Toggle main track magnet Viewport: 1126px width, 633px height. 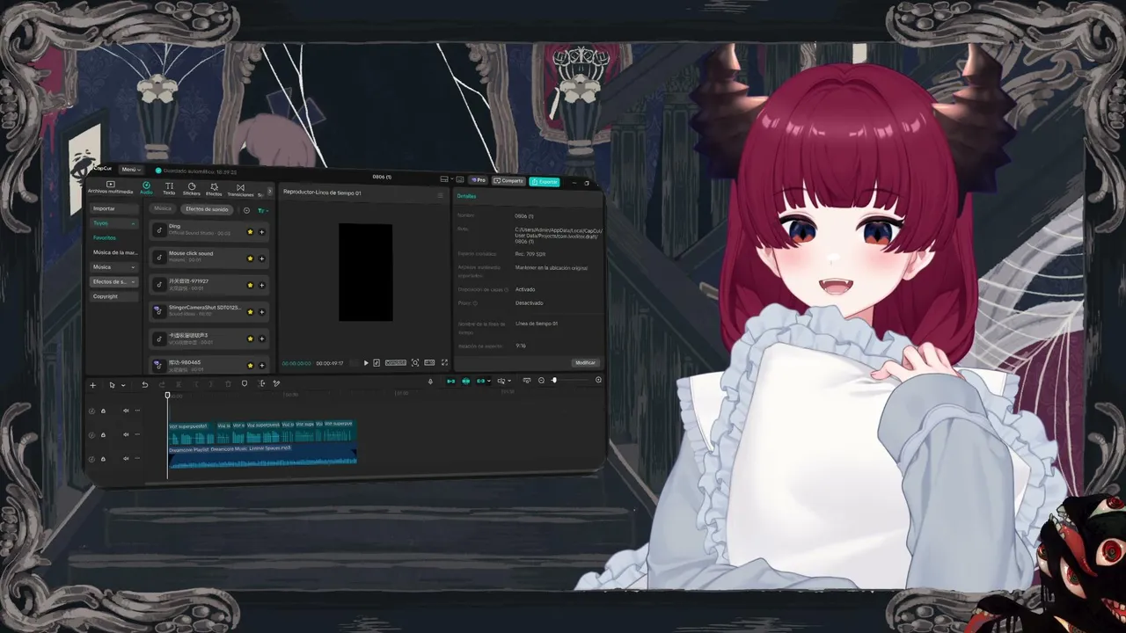[451, 381]
